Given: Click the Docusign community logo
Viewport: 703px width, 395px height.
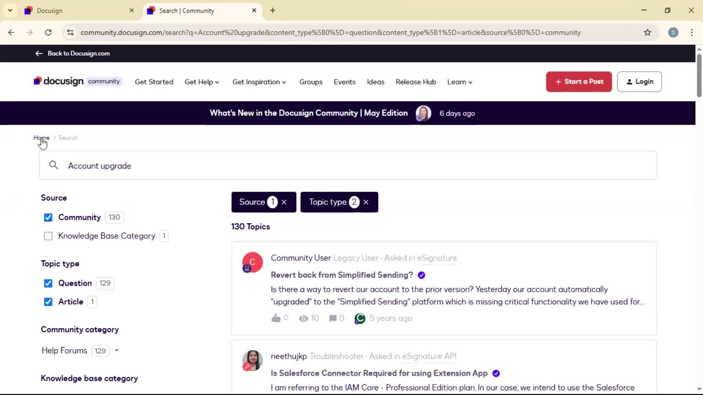Looking at the screenshot, I should click(x=77, y=81).
